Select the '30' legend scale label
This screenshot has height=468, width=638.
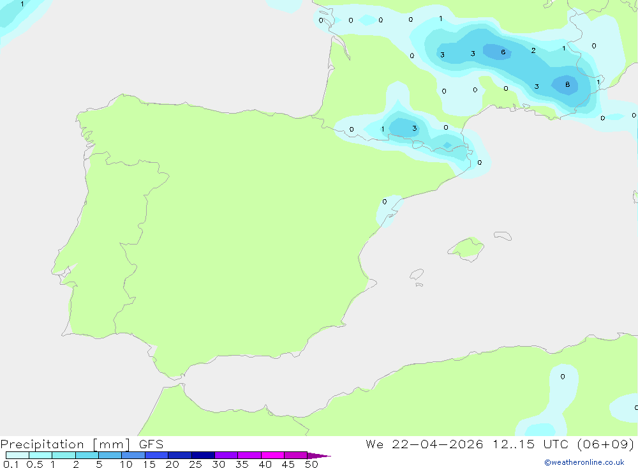coord(219,464)
